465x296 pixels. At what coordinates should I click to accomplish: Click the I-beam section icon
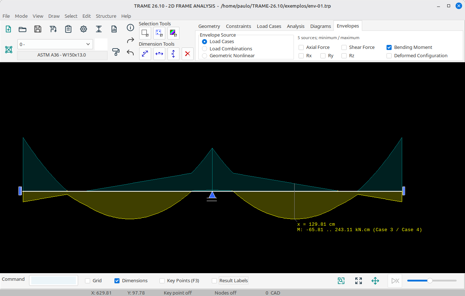(x=99, y=29)
